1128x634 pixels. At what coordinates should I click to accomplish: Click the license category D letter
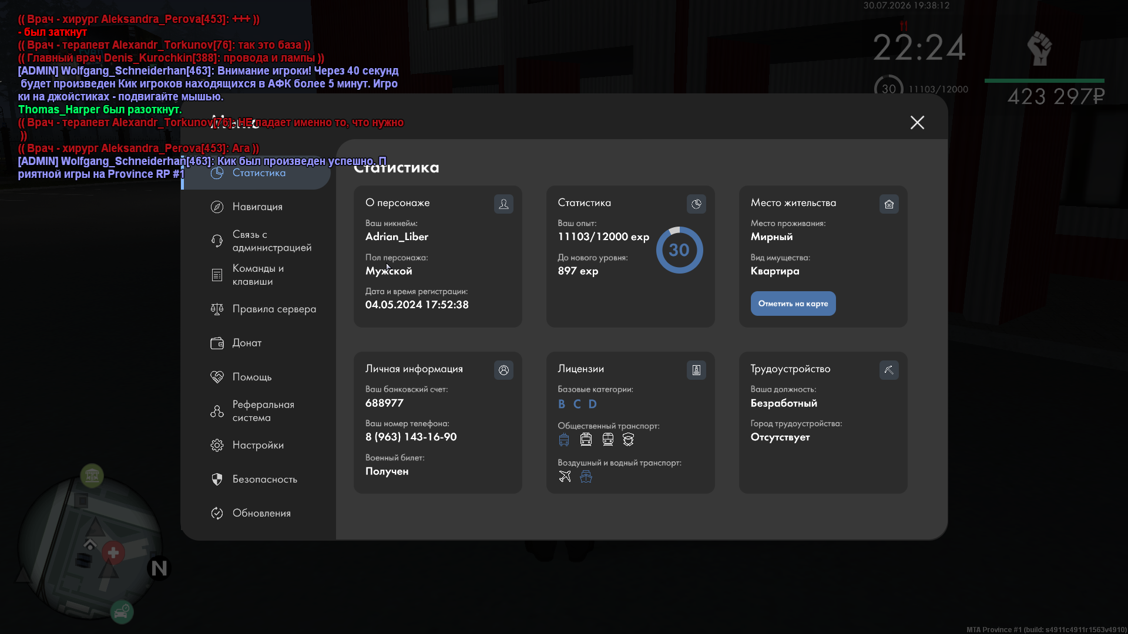point(592,404)
